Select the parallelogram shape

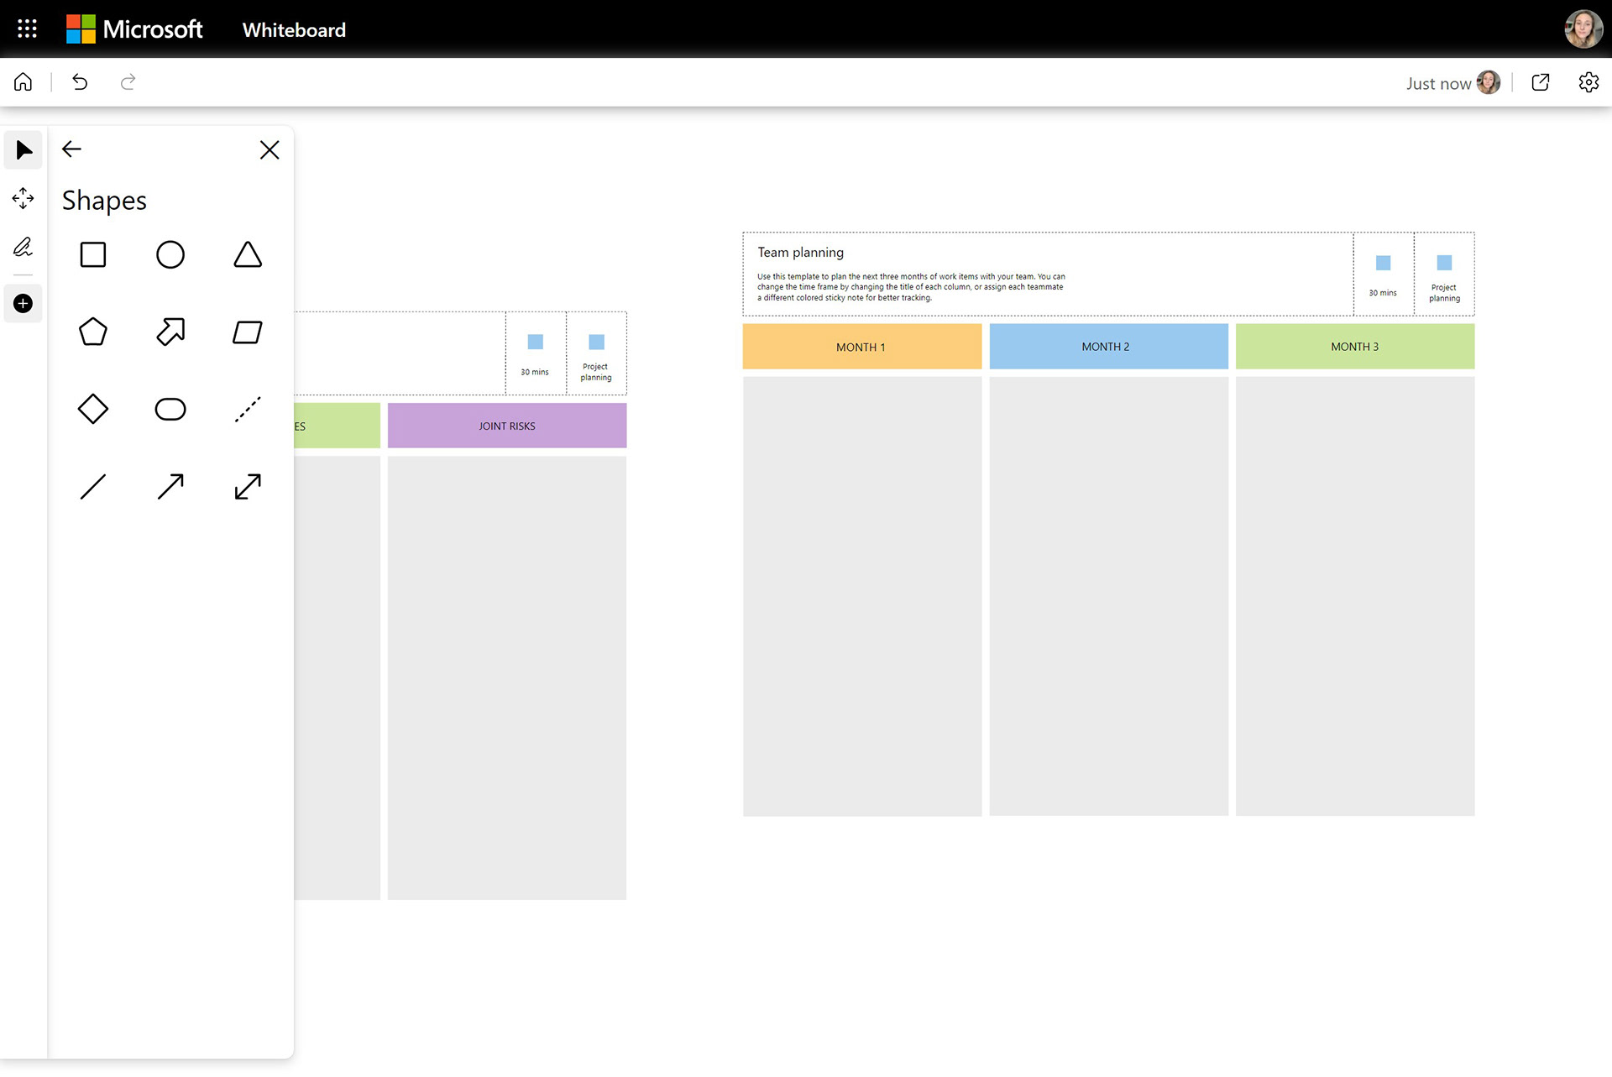pos(248,332)
